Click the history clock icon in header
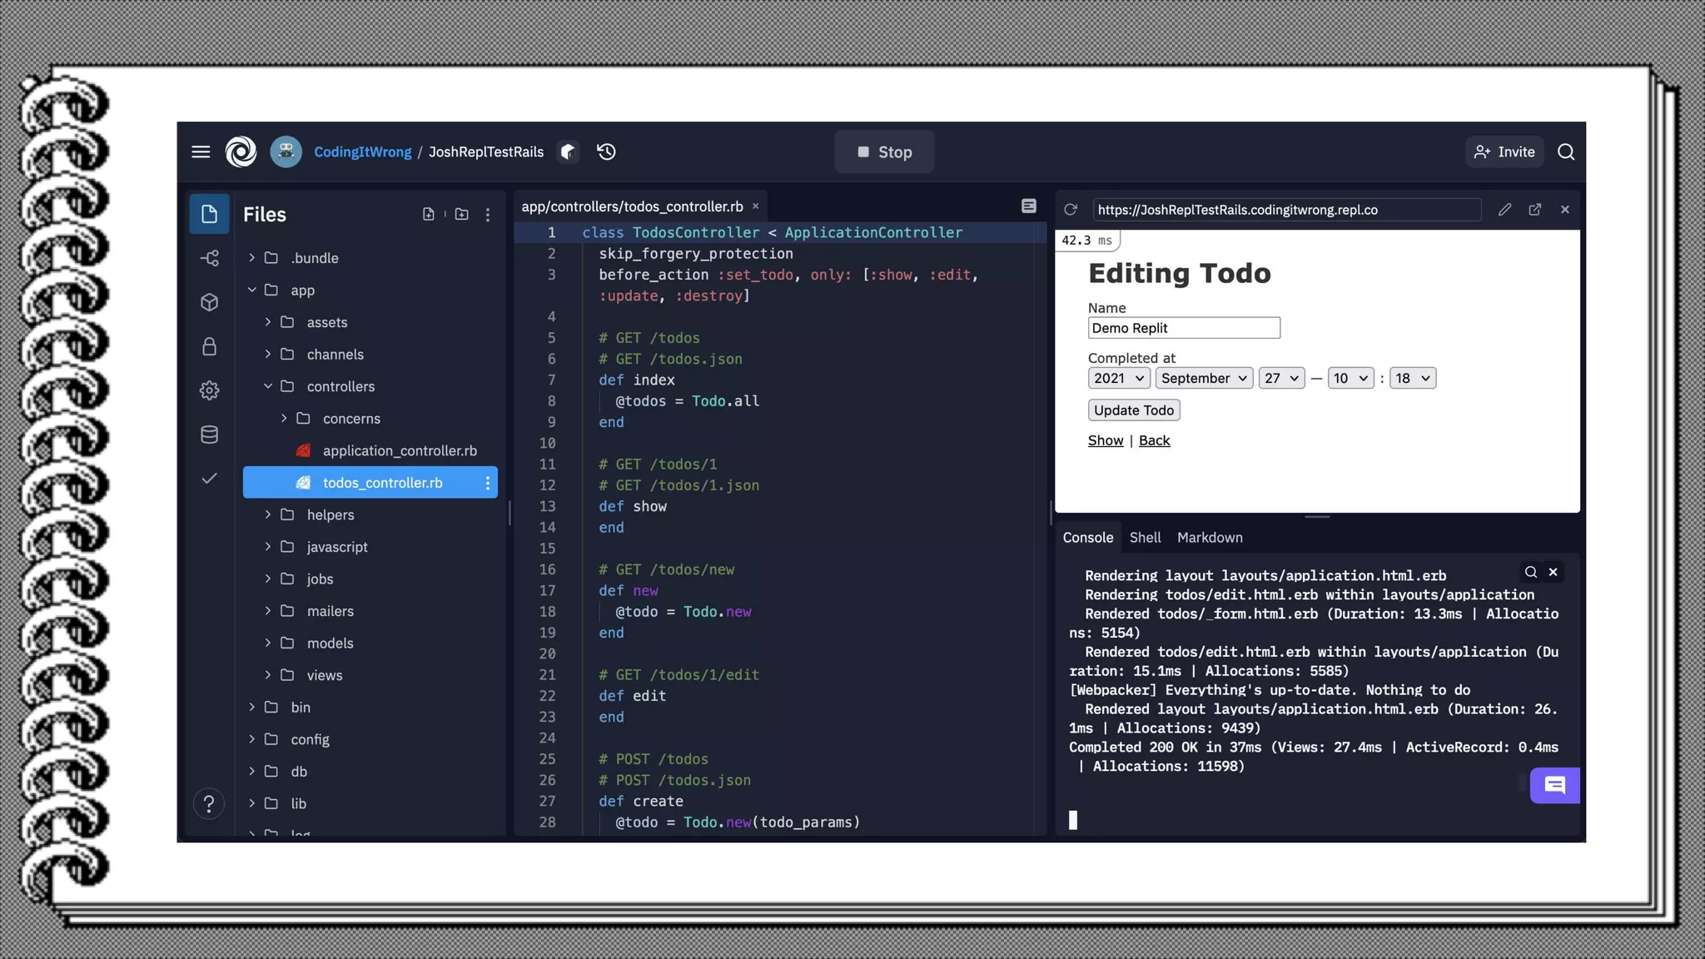Screen dimensions: 1705x959 606,152
